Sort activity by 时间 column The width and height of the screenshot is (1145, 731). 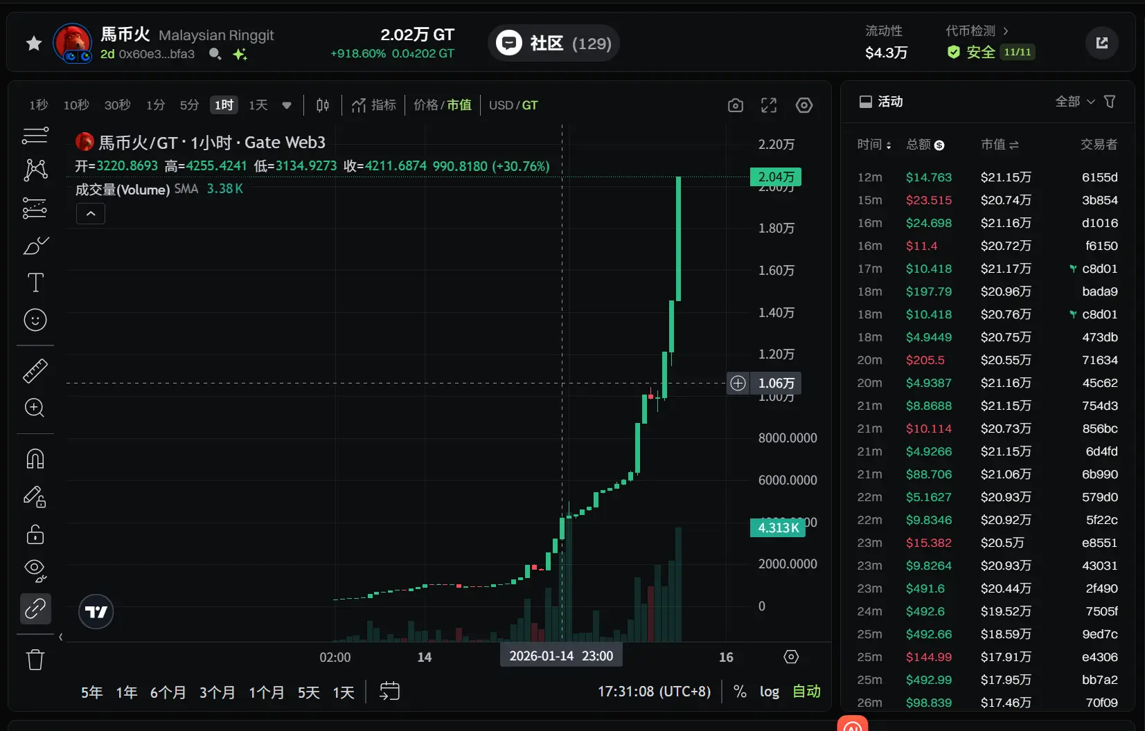[874, 145]
